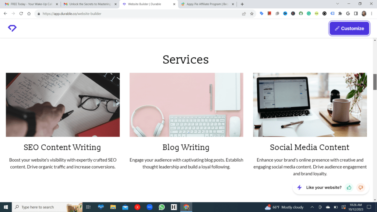Switch to the FREE Today Gmail tab
The image size is (377, 212).
[31, 4]
